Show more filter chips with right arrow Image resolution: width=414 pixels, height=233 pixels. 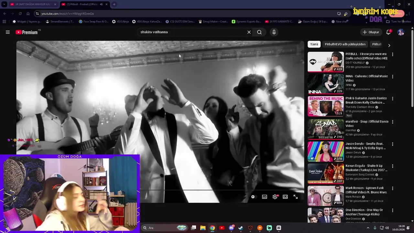point(389,45)
